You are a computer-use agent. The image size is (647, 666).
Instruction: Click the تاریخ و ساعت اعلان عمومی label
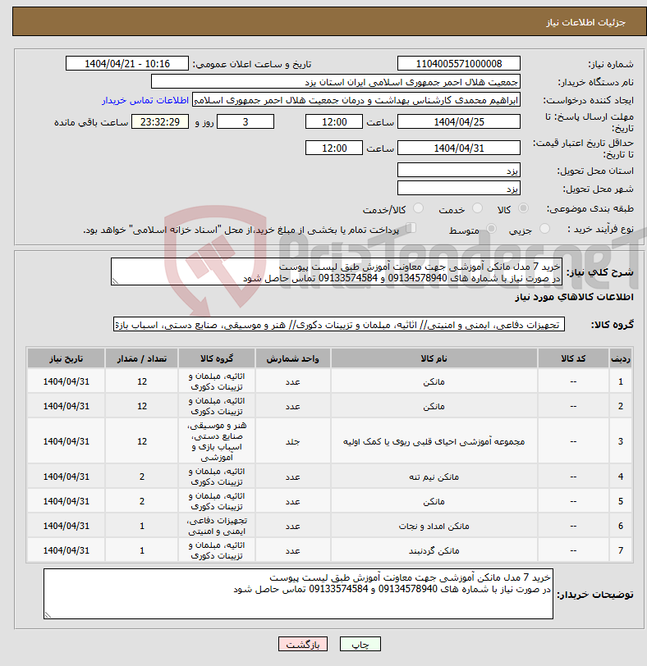252,64
